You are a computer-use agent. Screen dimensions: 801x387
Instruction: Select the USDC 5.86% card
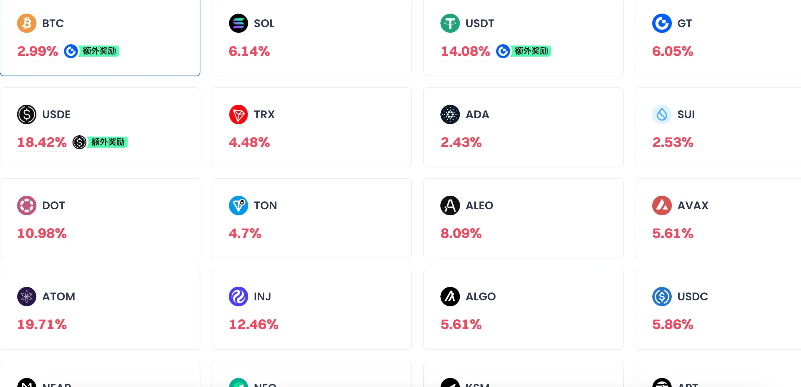point(718,310)
